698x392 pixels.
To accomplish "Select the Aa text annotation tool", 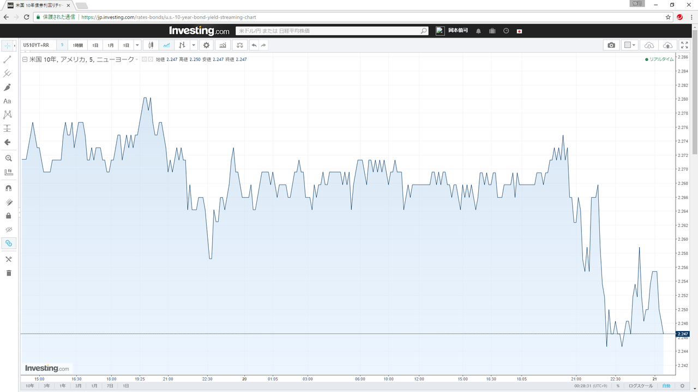I will coord(8,101).
